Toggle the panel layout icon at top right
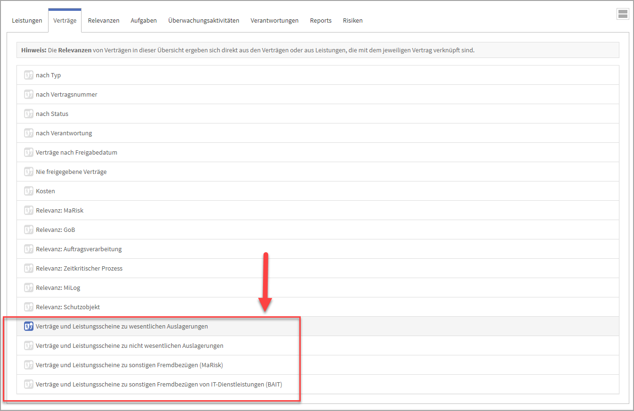The width and height of the screenshot is (634, 411). pyautogui.click(x=622, y=14)
